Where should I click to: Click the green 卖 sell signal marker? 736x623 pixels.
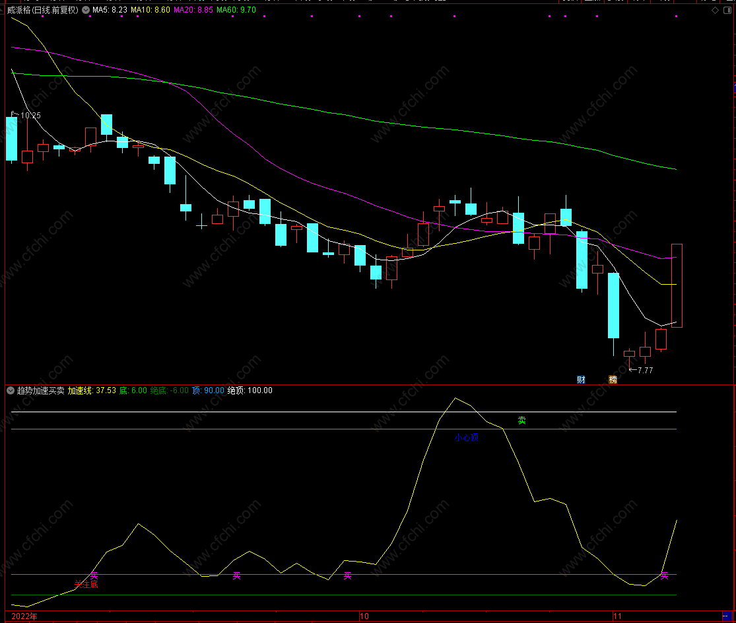(x=522, y=420)
